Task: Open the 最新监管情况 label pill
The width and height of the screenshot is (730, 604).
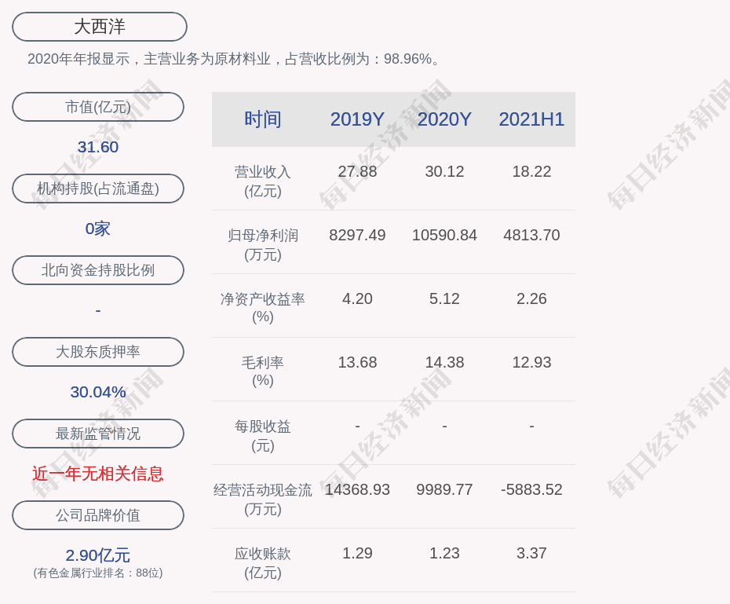Action: 98,434
